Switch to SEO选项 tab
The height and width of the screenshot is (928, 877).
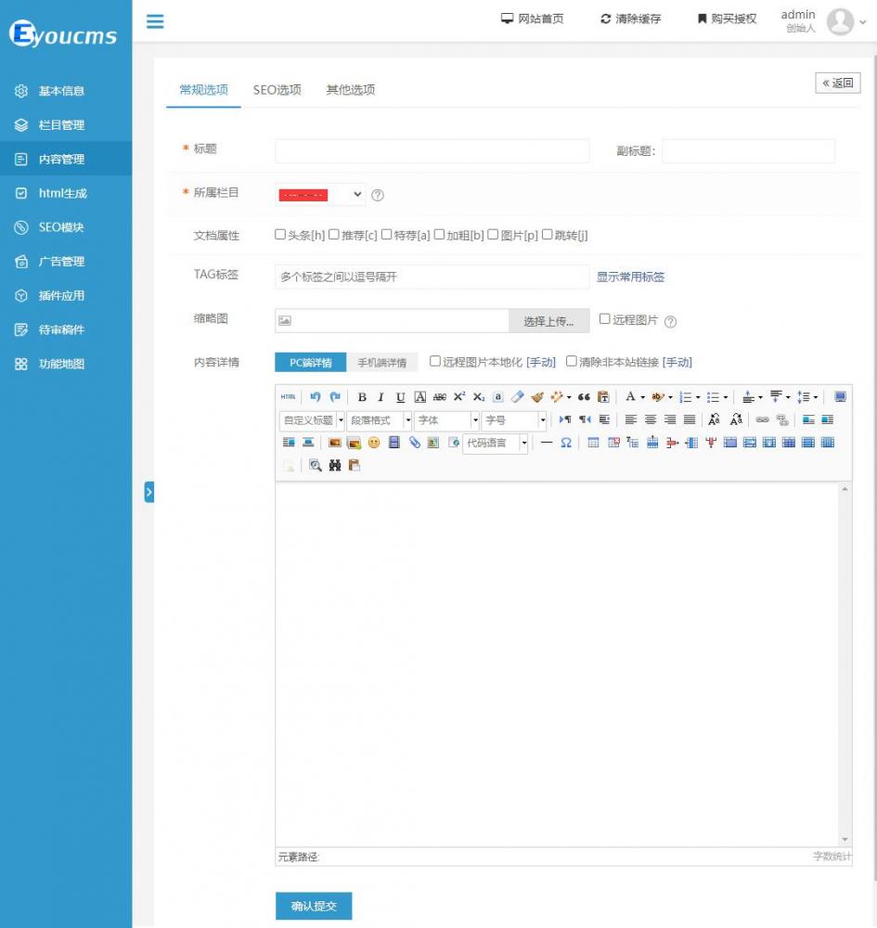point(277,90)
